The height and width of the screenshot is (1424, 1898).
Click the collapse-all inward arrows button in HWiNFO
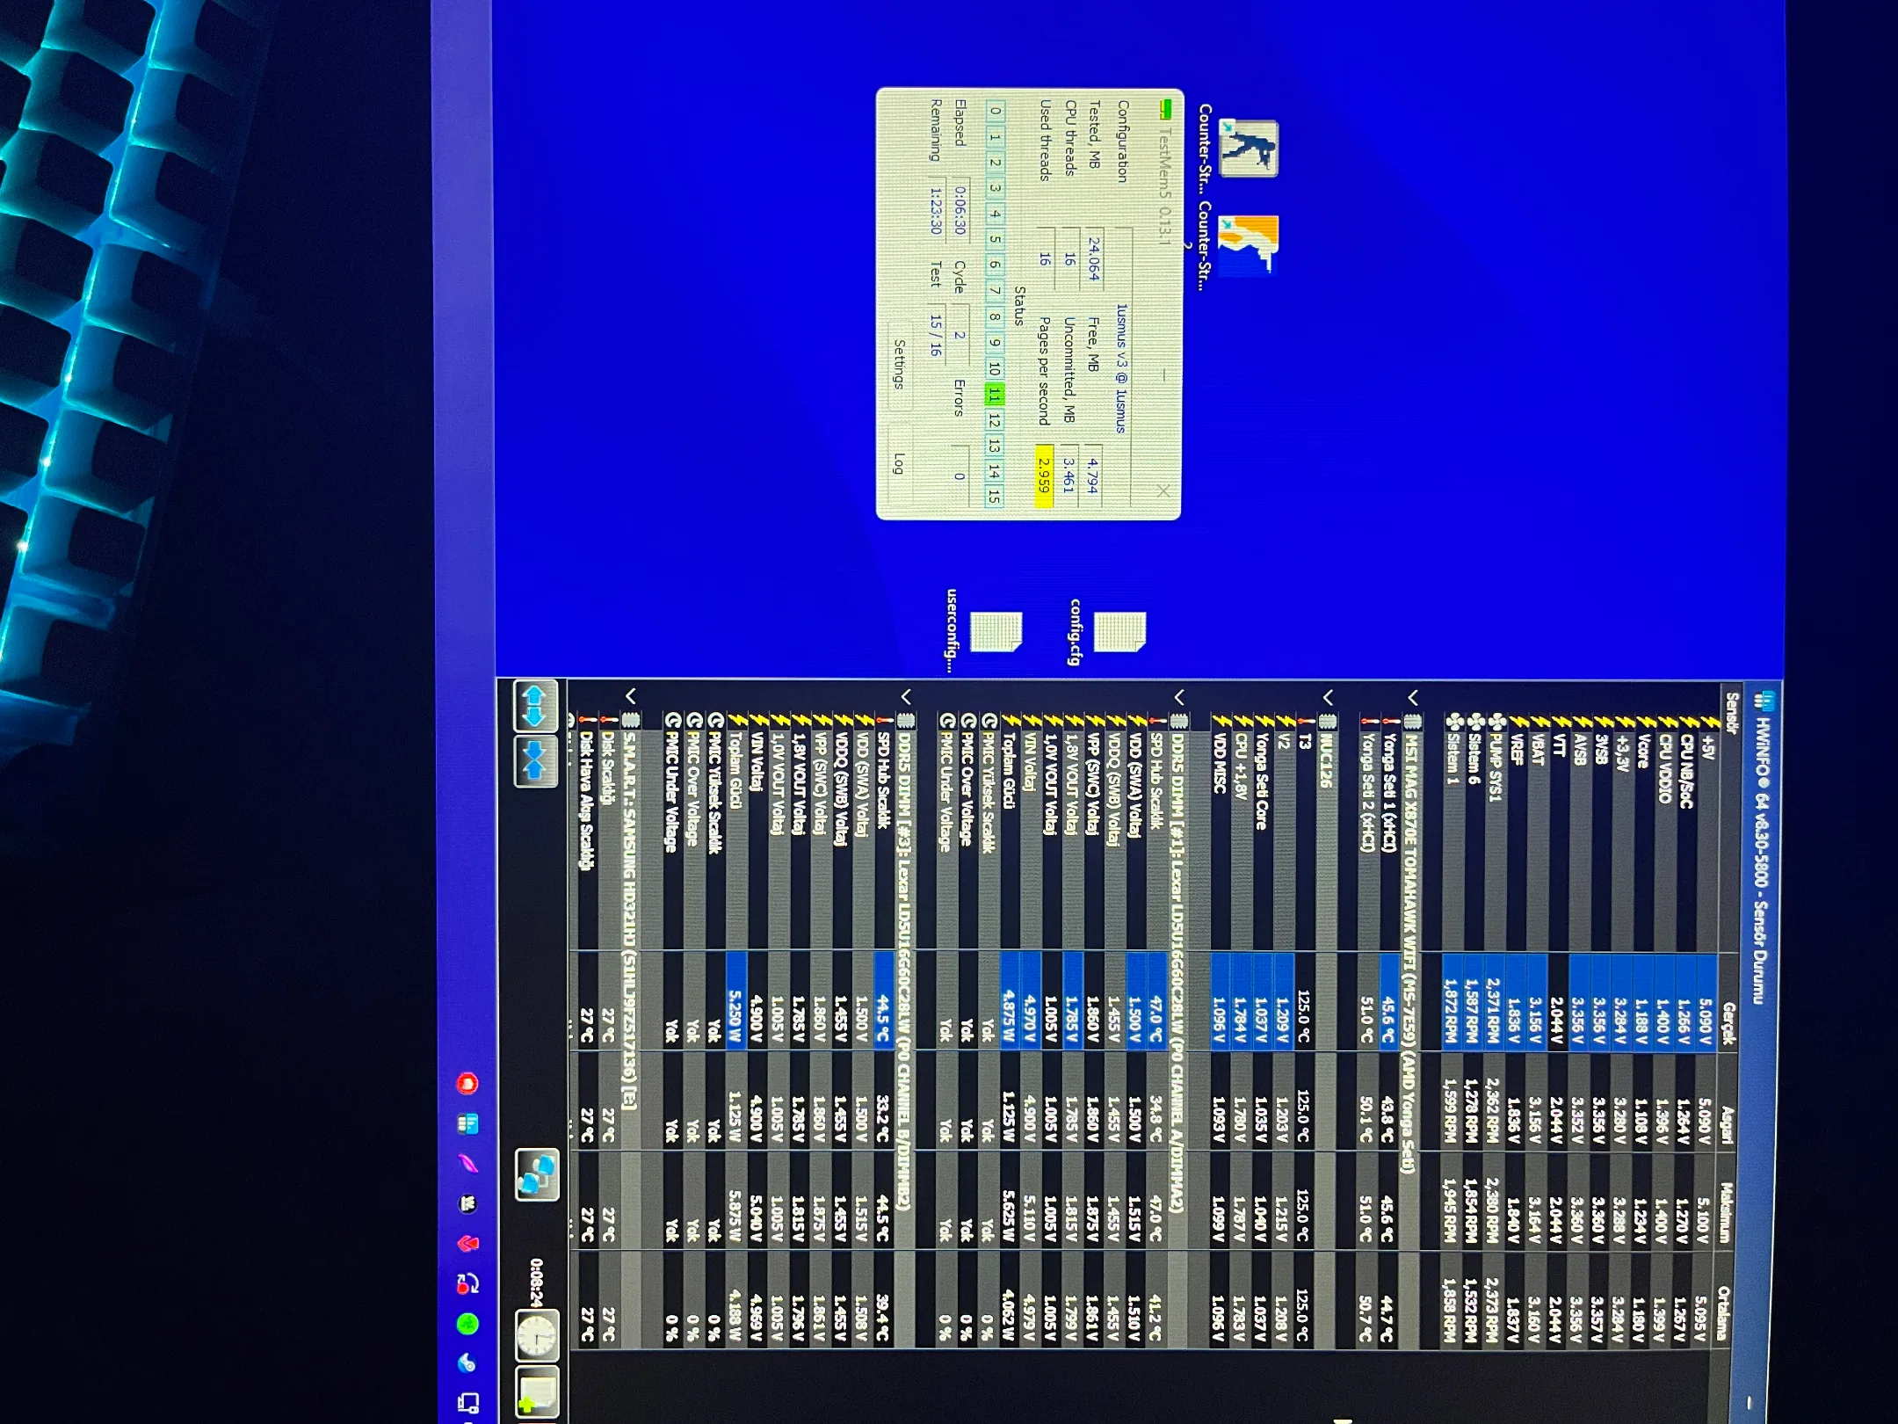(x=536, y=763)
